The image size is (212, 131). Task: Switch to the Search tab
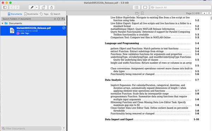pyautogui.click(x=55, y=14)
